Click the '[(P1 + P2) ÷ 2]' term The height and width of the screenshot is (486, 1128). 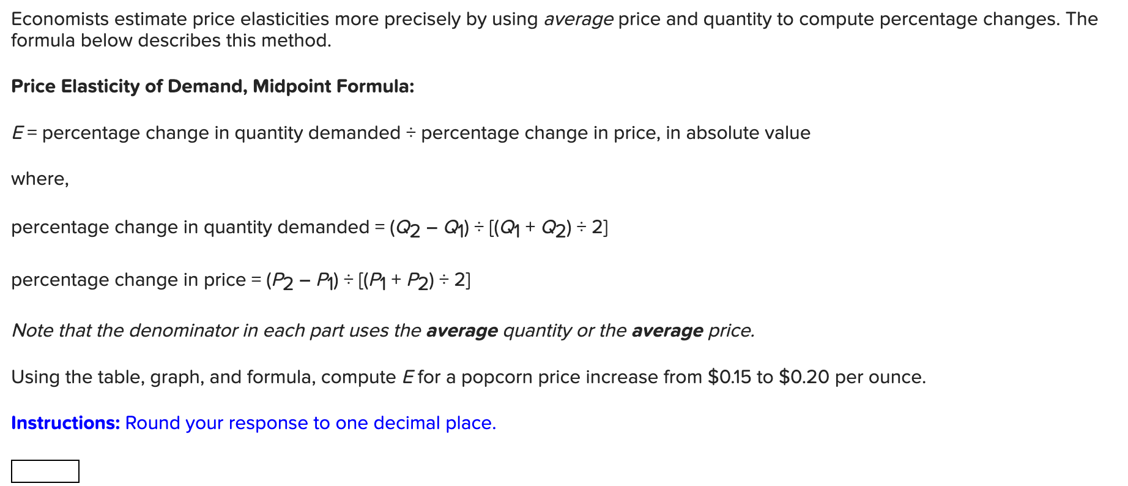414,280
